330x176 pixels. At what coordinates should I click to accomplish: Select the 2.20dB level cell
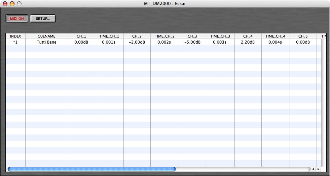[x=248, y=42]
